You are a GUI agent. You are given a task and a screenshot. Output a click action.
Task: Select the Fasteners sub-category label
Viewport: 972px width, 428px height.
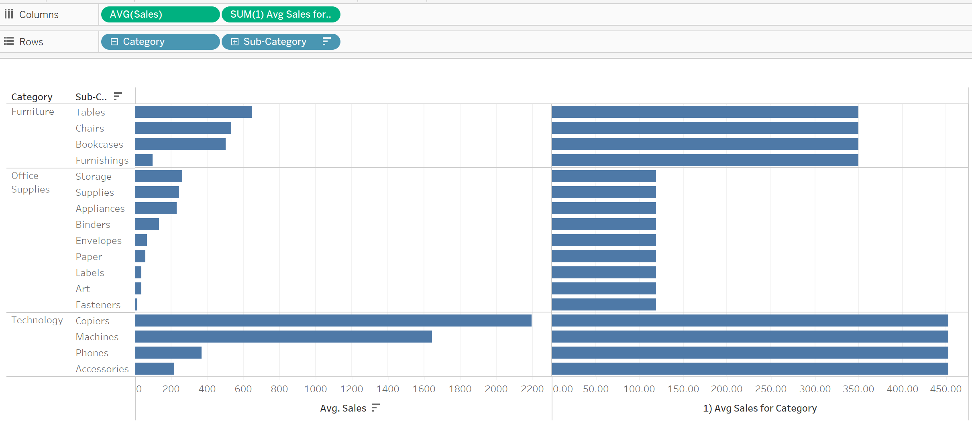pyautogui.click(x=98, y=305)
